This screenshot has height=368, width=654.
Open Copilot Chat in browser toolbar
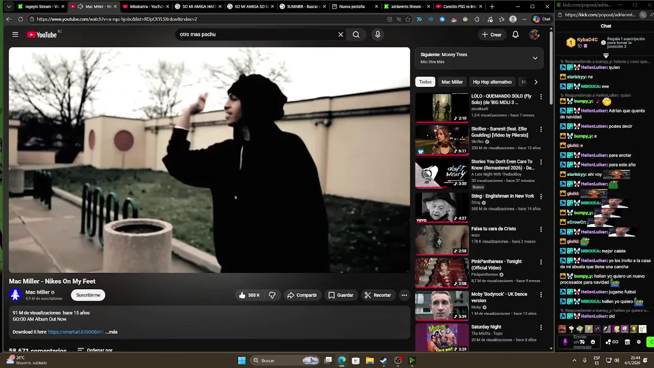pos(542,19)
